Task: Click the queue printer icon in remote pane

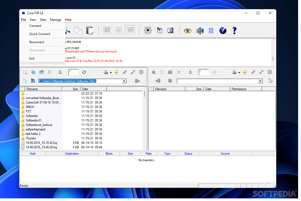Action: coord(234,72)
